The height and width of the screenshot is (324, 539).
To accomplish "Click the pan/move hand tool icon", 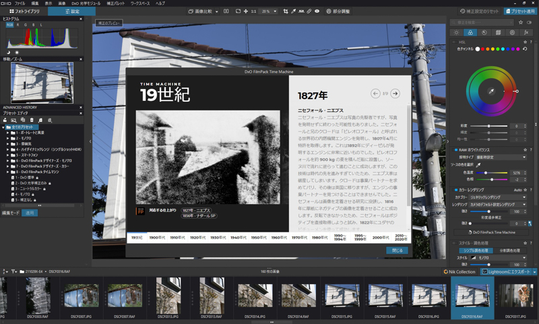I will 246,11.
